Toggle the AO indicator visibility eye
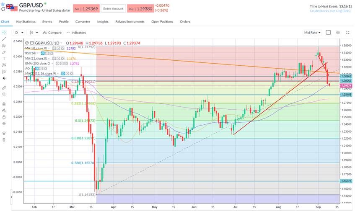 pyautogui.click(x=36, y=69)
